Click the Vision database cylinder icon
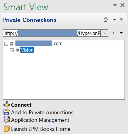The width and height of the screenshot is (128, 134). click(x=17, y=50)
